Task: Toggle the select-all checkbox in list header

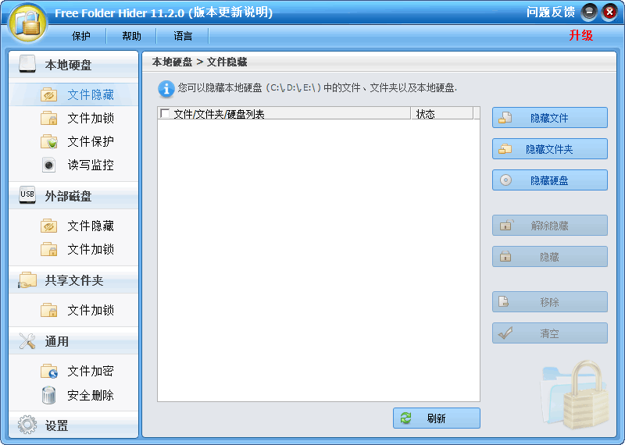Action: pyautogui.click(x=165, y=113)
